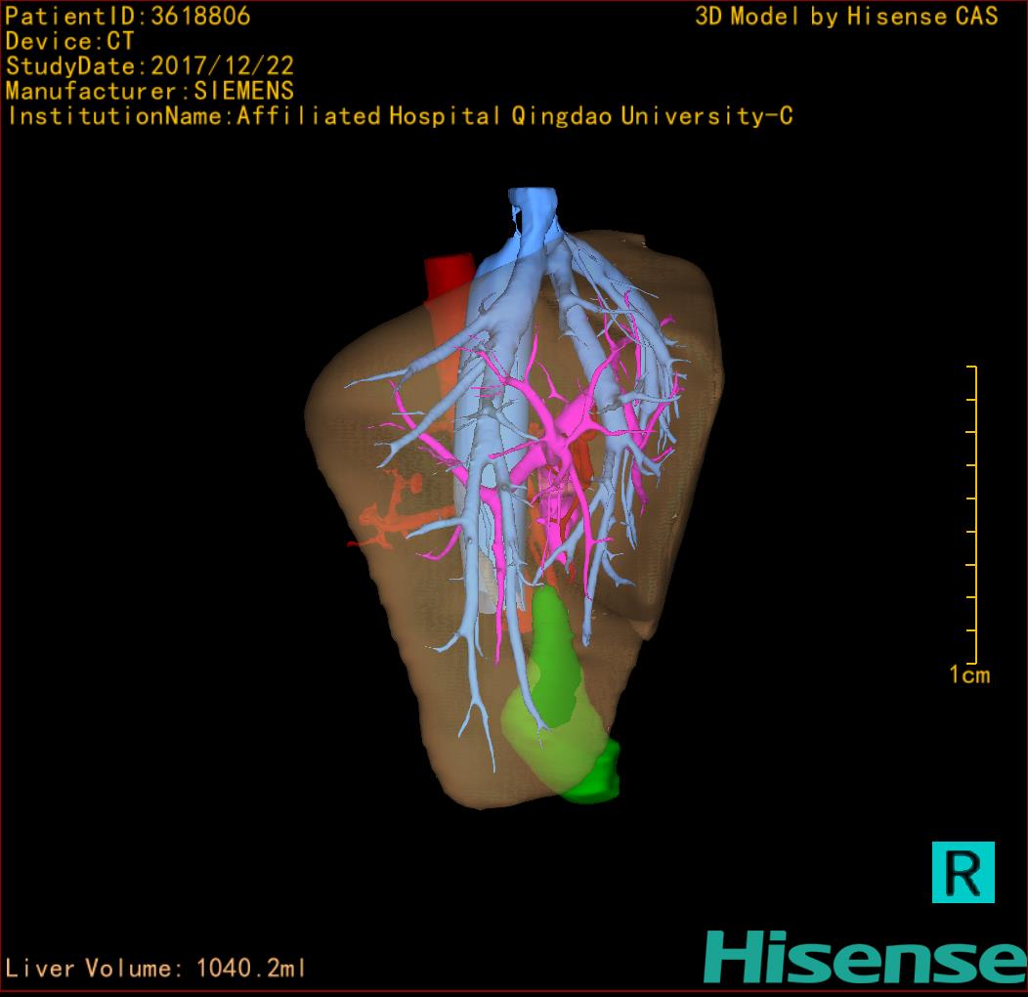Click the Manufacturer:SIEMENS text
The height and width of the screenshot is (997, 1028).
coord(150,91)
